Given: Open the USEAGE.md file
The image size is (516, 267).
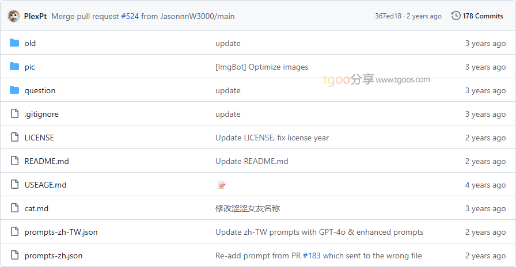Looking at the screenshot, I should 45,185.
